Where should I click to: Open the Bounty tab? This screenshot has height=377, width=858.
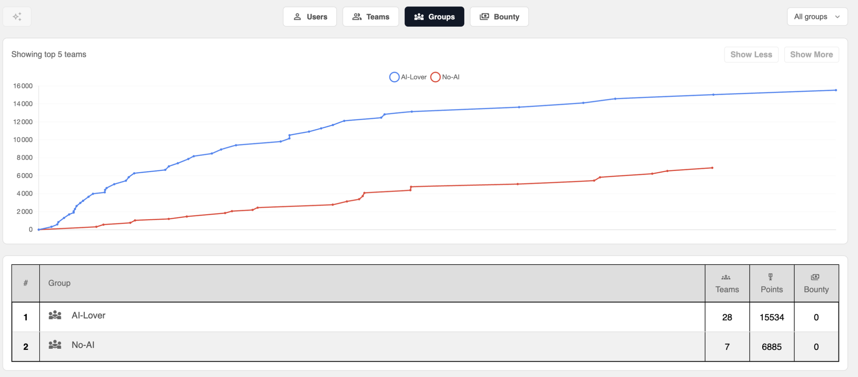click(499, 17)
